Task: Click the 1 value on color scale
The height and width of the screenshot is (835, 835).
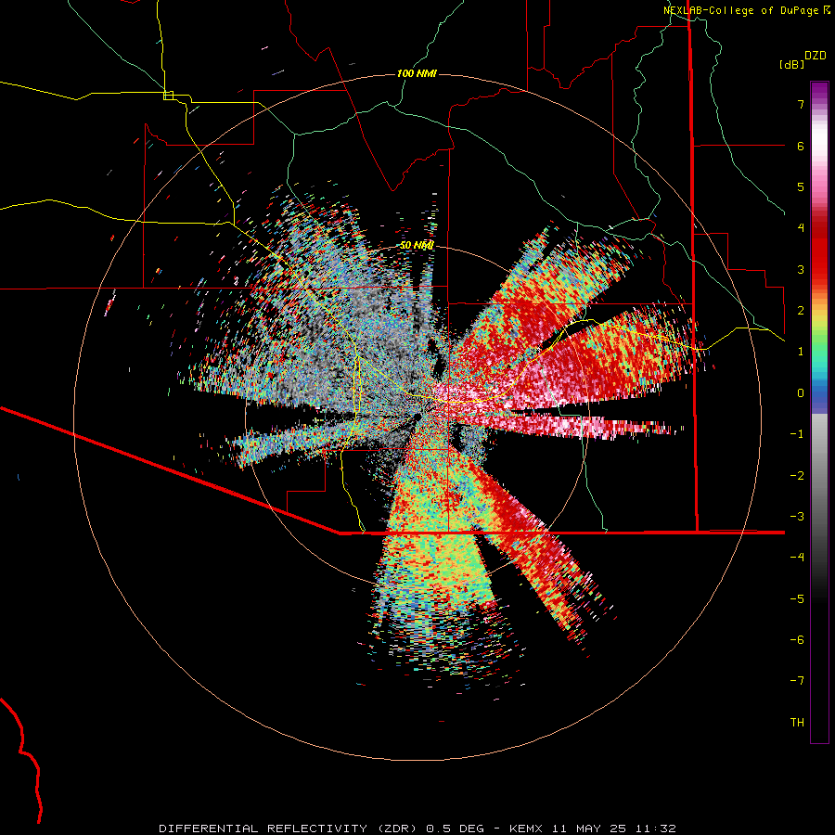Action: tap(801, 352)
